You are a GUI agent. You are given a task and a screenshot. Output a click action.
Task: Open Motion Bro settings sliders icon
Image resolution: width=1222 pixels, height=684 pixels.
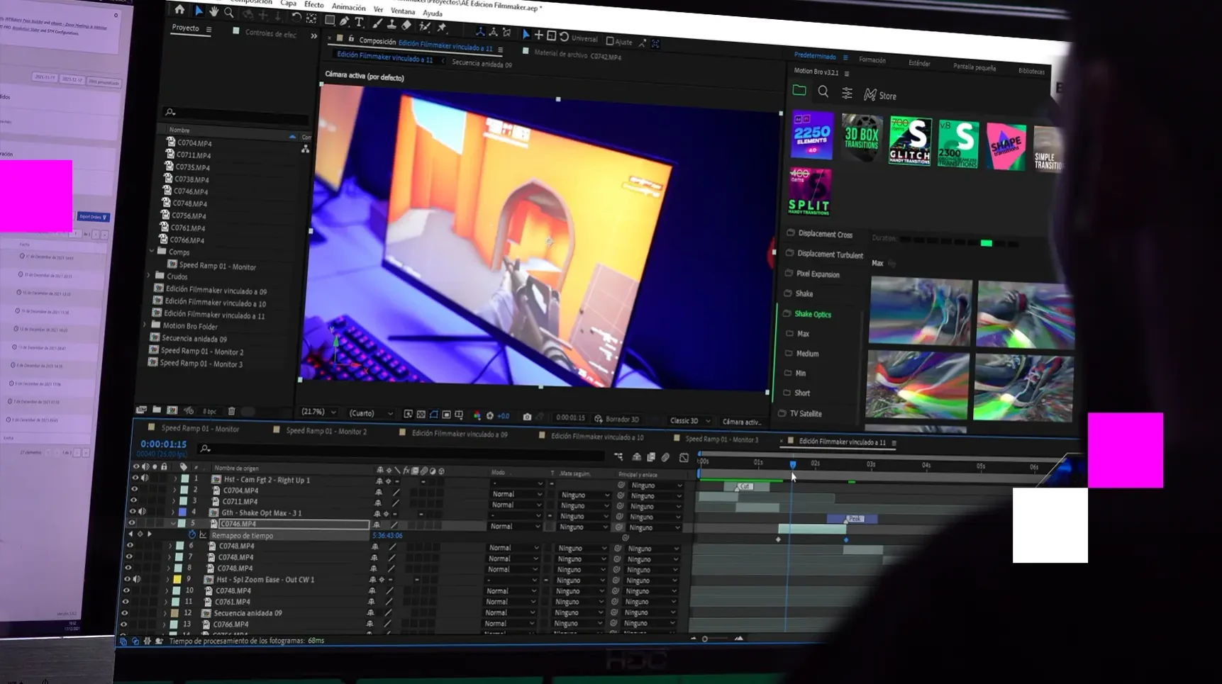pyautogui.click(x=847, y=93)
